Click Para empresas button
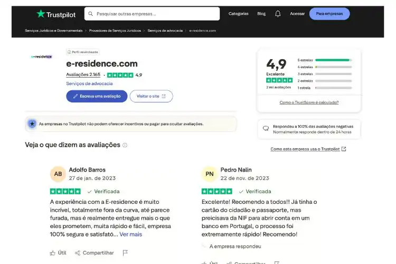This screenshot has width=396, height=264. [x=329, y=14]
